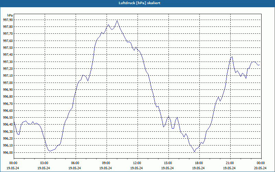Click the 12:00 time axis label
Screen dimensions: 275x172
tap(137, 163)
